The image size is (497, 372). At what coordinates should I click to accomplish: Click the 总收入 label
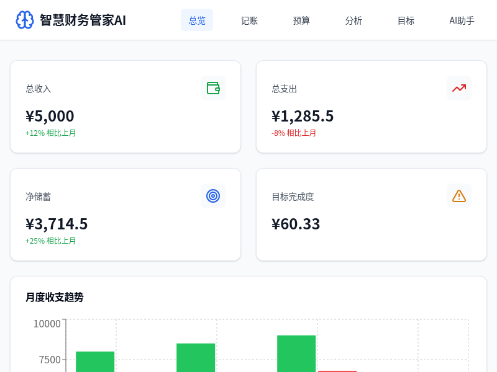(39, 89)
